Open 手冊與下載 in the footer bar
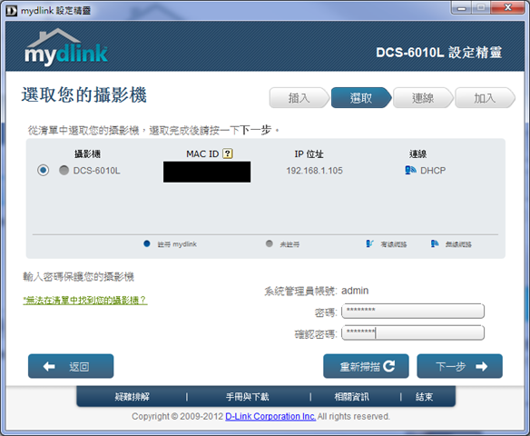 pos(248,396)
